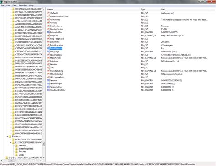Click the Publisher value icon
Image resolution: width=216 pixels, height=166 pixels.
(x=48, y=61)
